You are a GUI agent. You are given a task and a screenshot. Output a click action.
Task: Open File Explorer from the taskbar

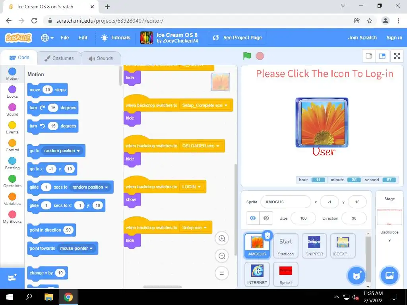[48, 297]
